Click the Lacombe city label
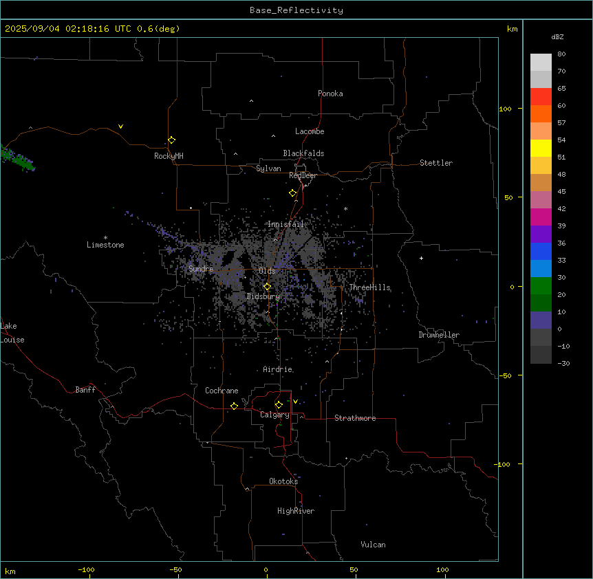 click(x=310, y=131)
